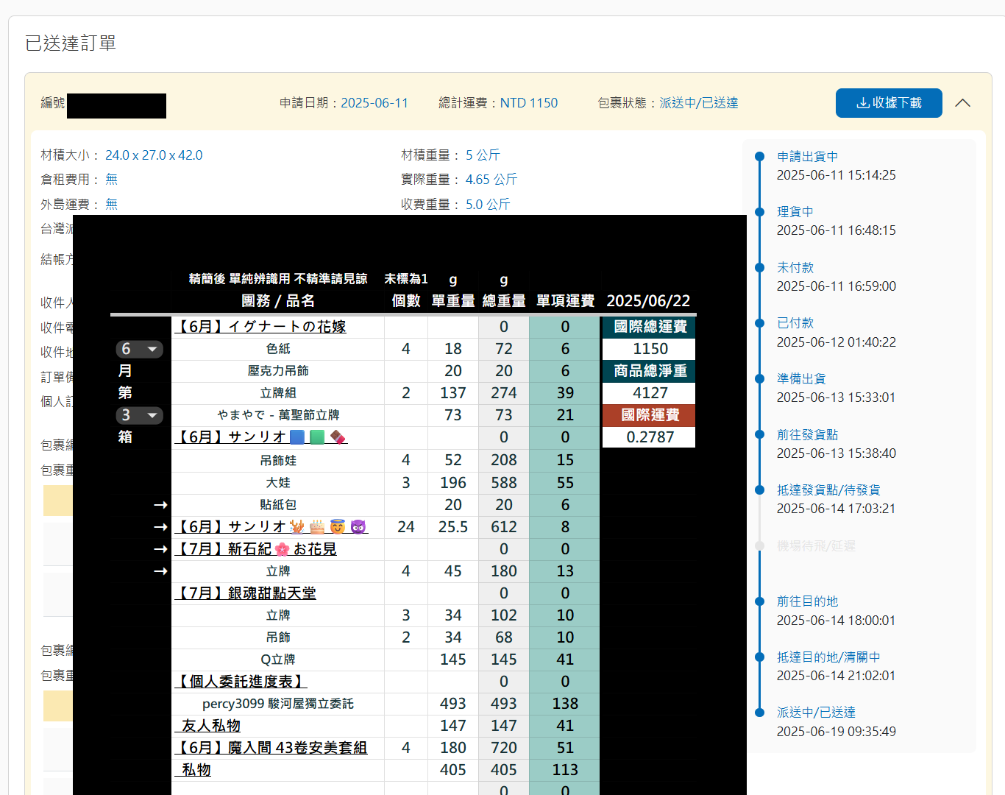Click the 團務 / 品名 column header
This screenshot has width=1005, height=795.
pyautogui.click(x=278, y=301)
